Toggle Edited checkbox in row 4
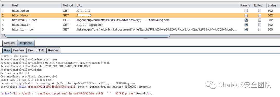280x97 pixels. point(260,25)
